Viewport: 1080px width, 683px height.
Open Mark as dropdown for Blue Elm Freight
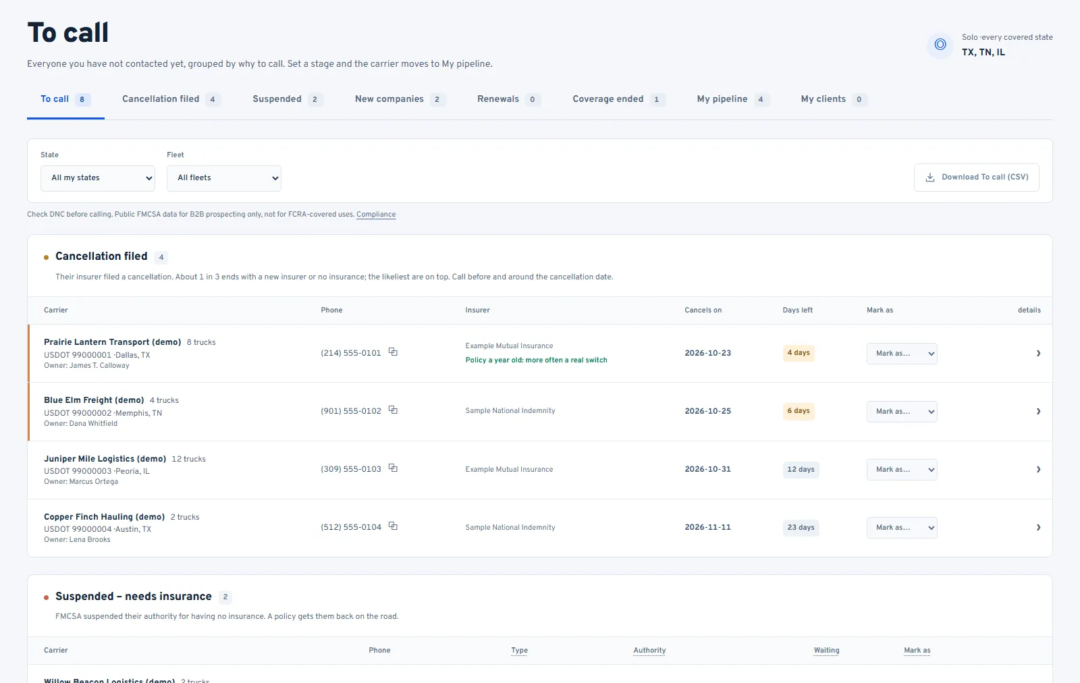pyautogui.click(x=902, y=412)
